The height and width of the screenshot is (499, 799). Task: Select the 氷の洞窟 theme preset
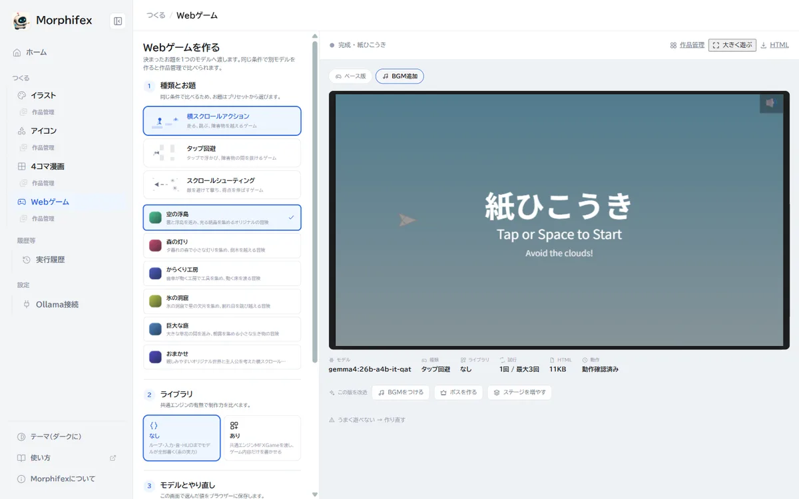point(222,301)
